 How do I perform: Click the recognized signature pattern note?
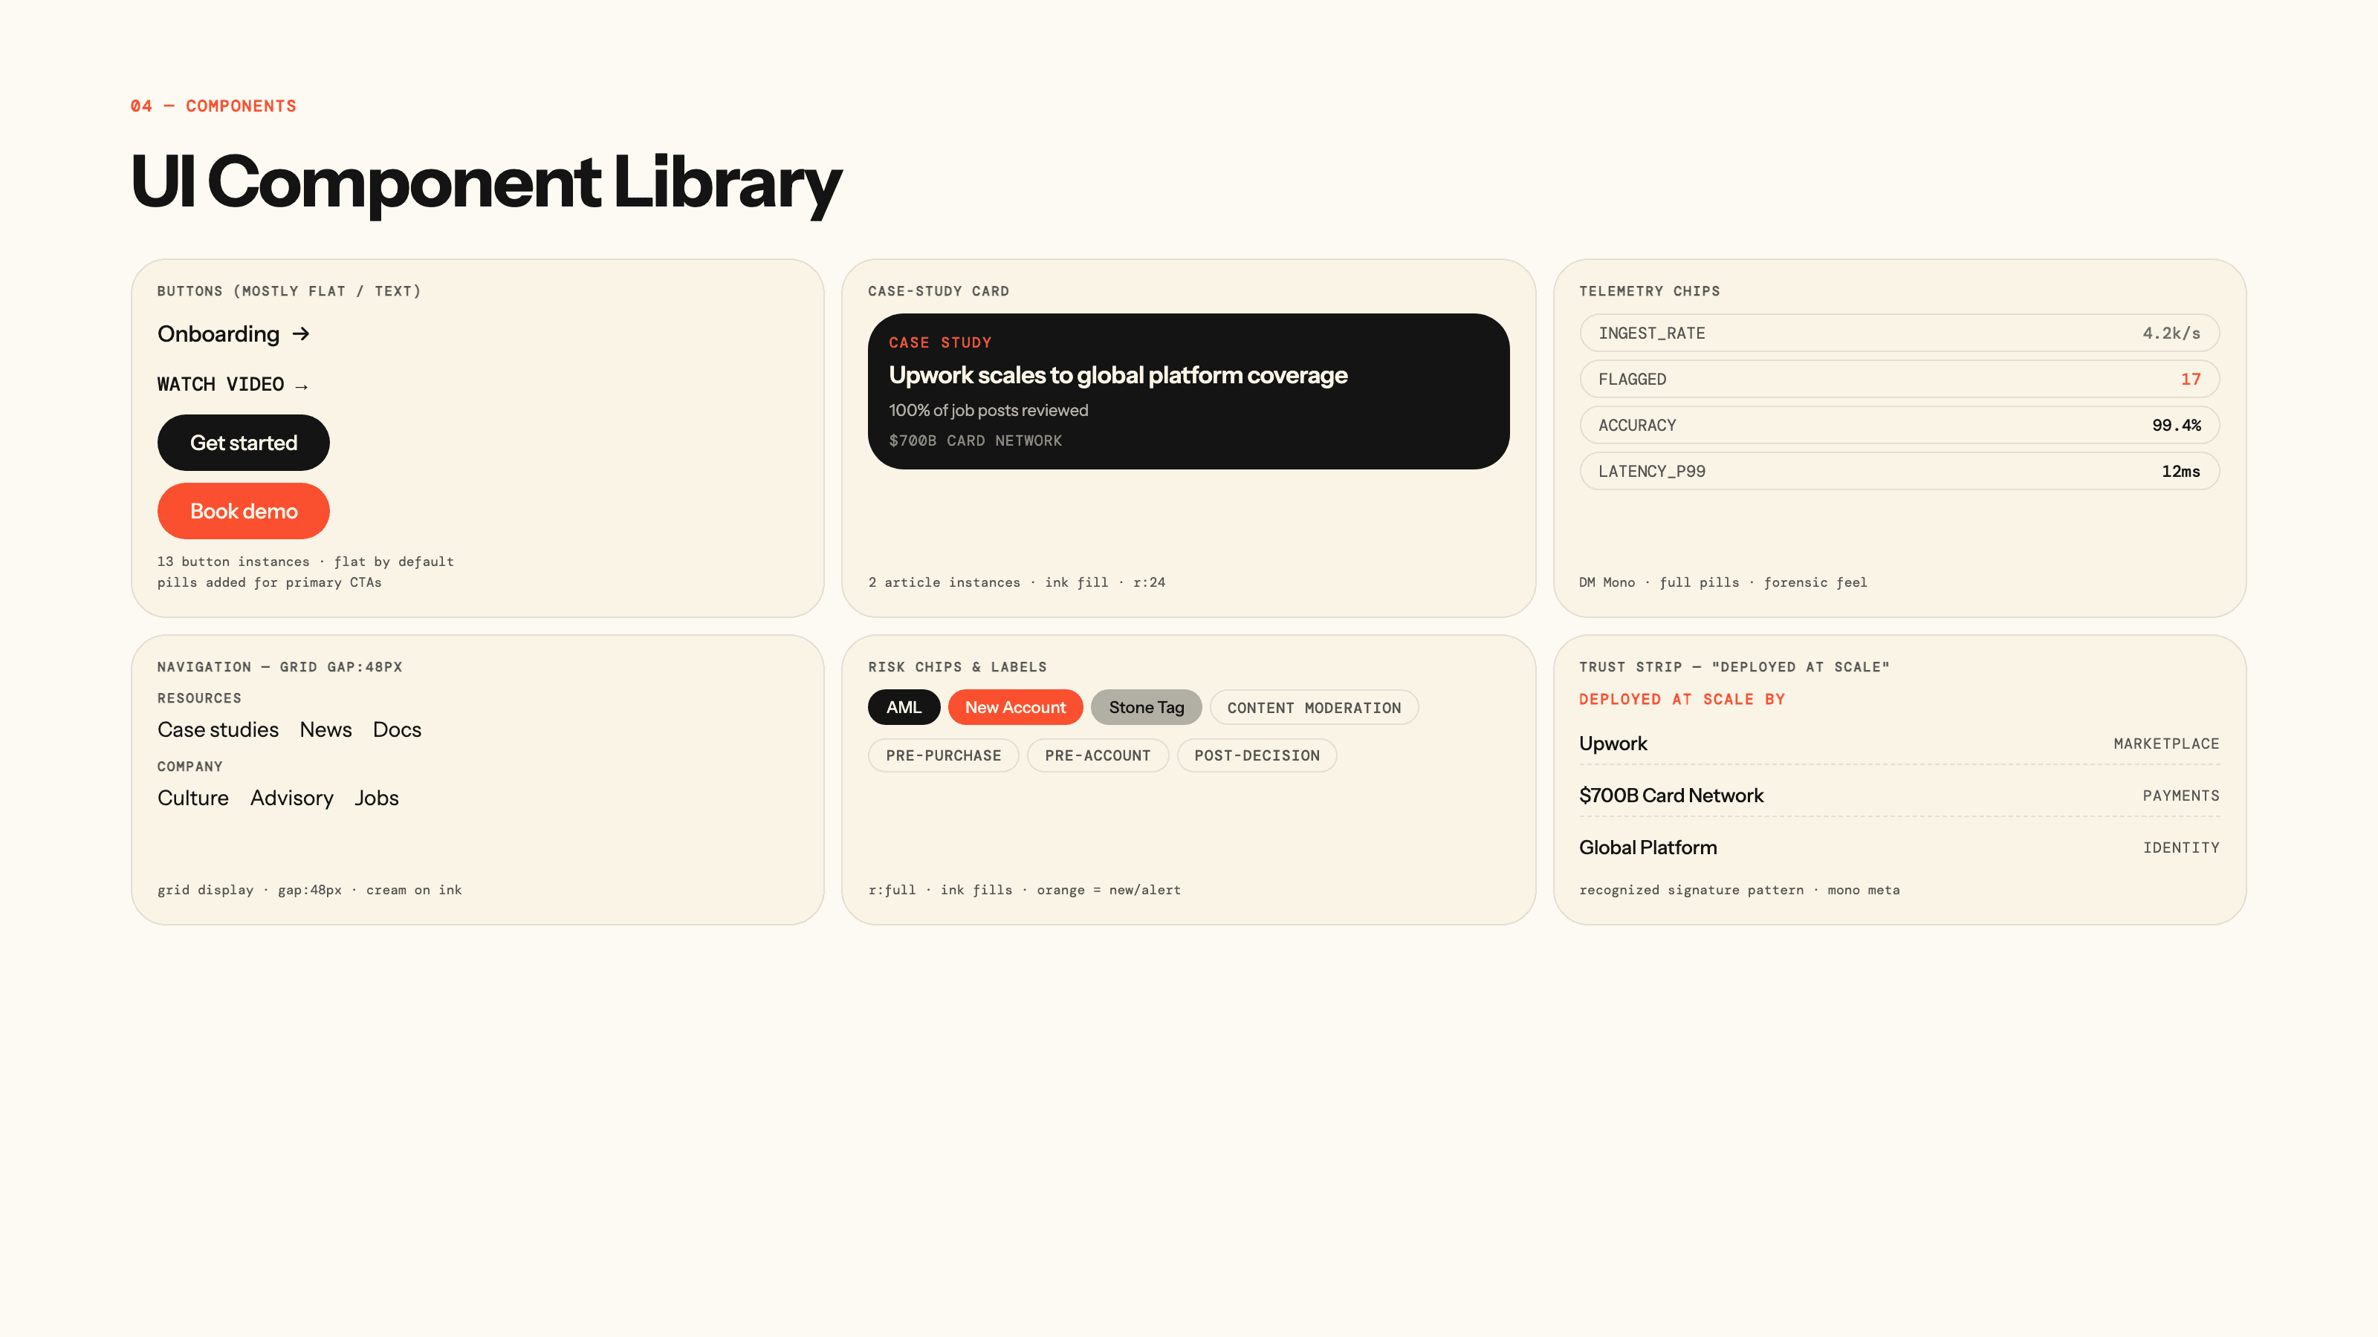[x=1739, y=891]
